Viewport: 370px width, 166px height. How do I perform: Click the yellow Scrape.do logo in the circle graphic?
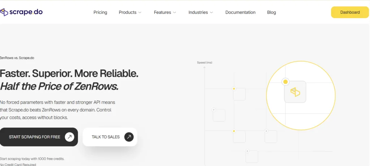(295, 92)
